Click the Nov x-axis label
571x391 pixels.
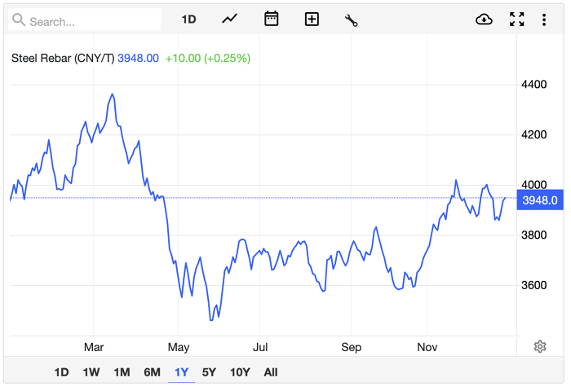tap(427, 347)
